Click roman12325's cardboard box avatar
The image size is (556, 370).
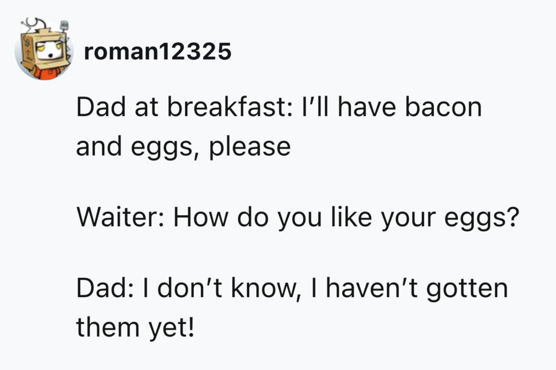point(45,52)
